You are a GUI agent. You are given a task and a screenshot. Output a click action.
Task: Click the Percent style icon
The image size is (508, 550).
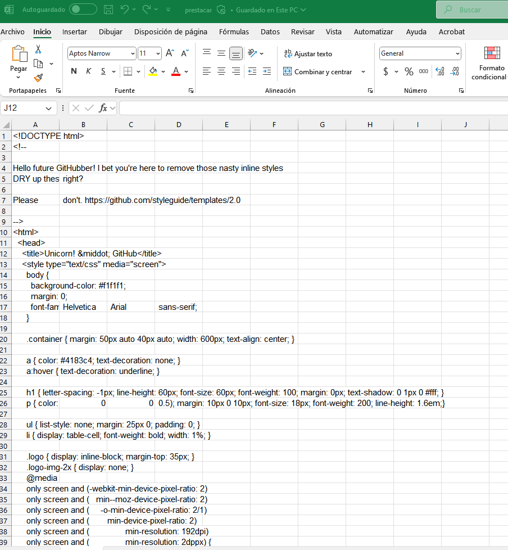(409, 71)
